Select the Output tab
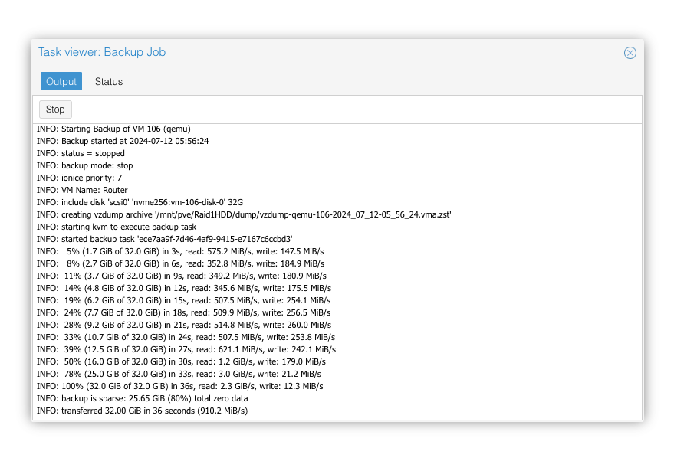Image resolution: width=697 pixels, height=458 pixels. (61, 82)
